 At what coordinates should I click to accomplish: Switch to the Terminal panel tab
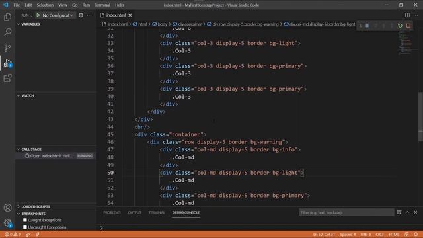point(157,212)
